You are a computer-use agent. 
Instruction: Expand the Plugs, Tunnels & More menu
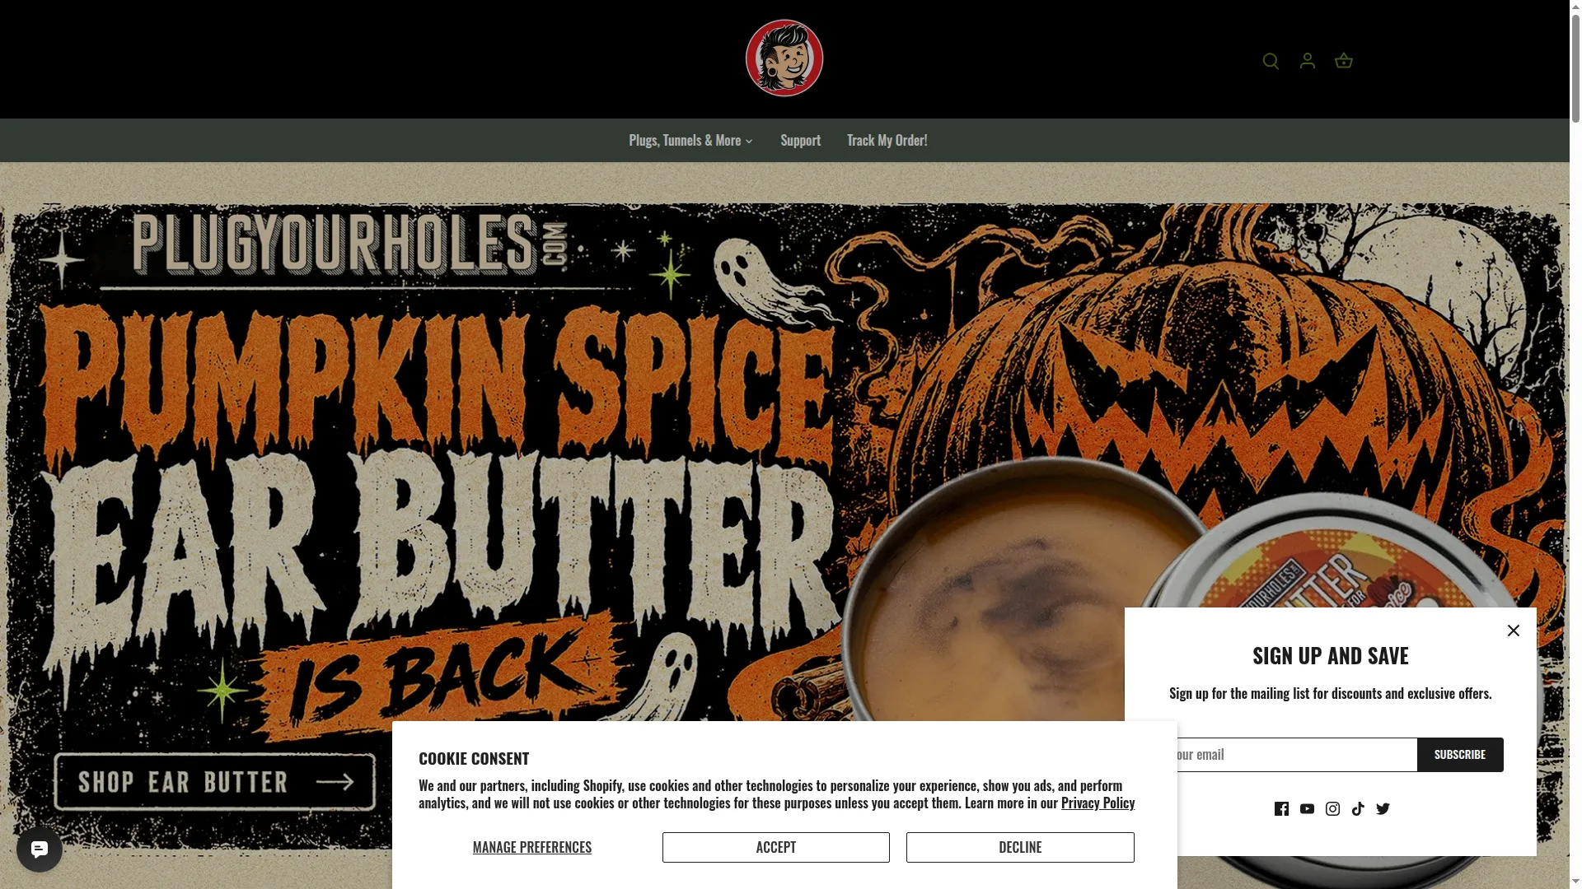click(x=690, y=140)
